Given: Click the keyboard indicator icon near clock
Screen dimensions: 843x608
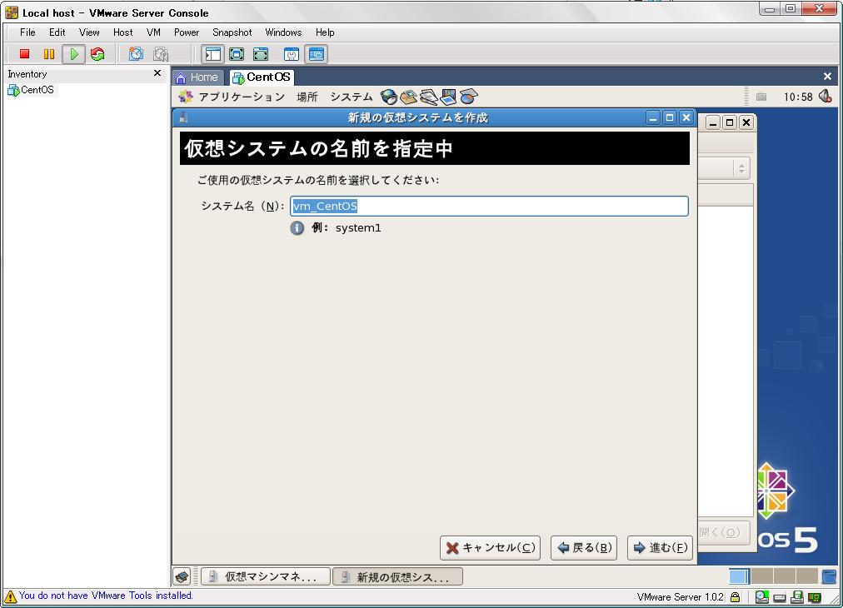Looking at the screenshot, I should pyautogui.click(x=761, y=97).
